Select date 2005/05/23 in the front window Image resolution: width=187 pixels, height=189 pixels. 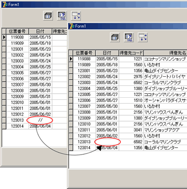pyautogui.click(x=107, y=71)
